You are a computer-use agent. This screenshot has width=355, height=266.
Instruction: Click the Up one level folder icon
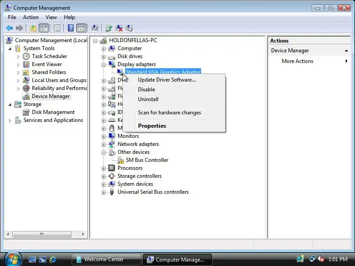[x=33, y=28]
